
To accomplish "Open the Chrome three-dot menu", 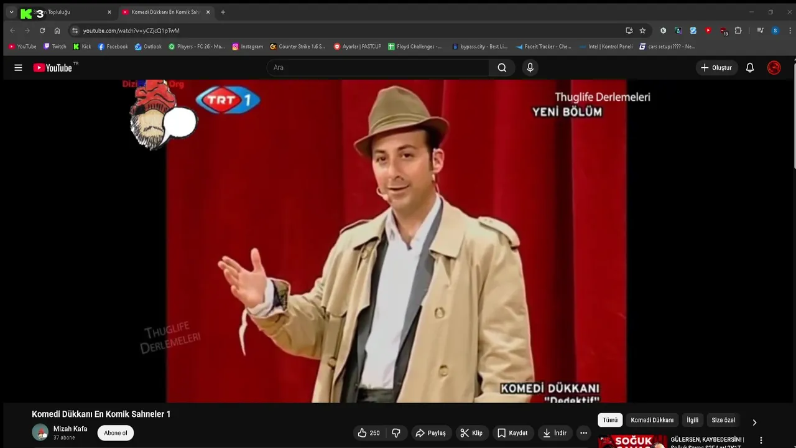I will pyautogui.click(x=789, y=30).
